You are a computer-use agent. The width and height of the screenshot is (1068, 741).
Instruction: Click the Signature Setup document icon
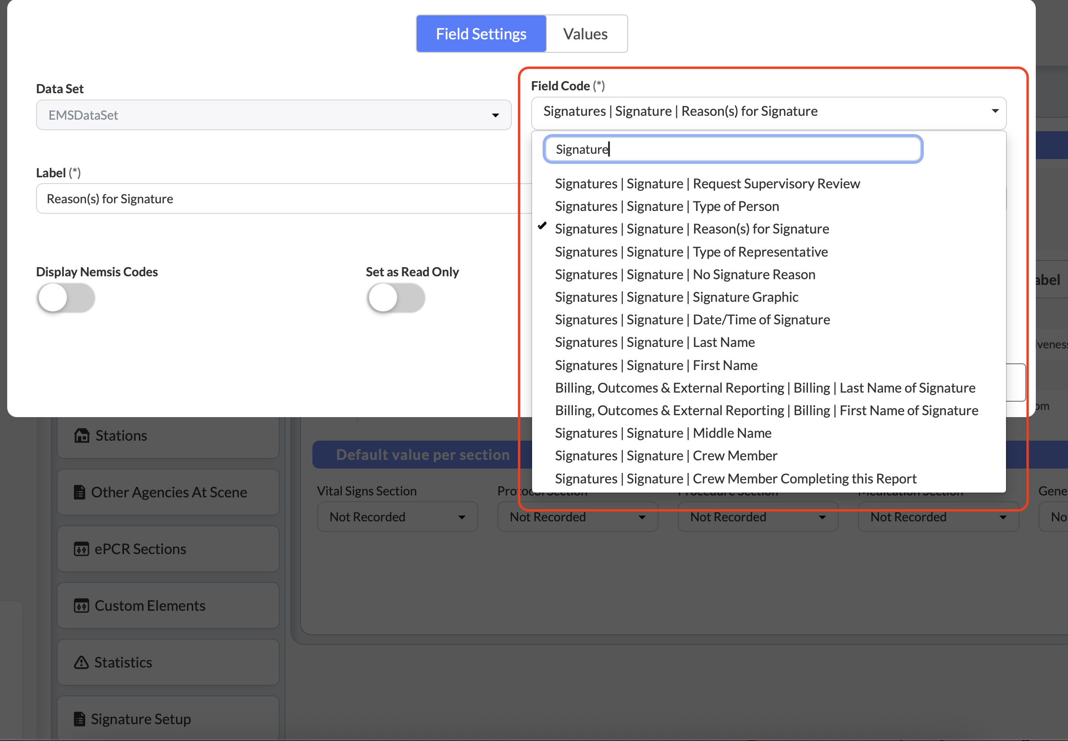[80, 719]
